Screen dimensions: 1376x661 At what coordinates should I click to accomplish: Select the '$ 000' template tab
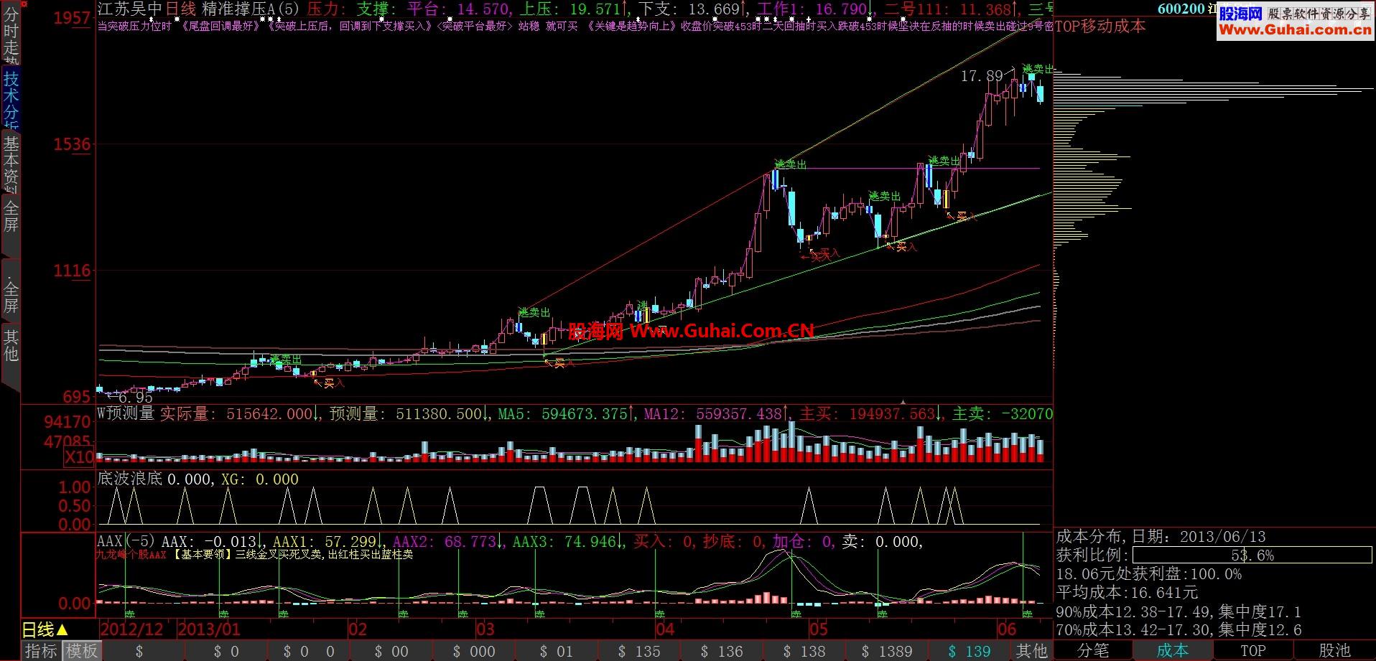tap(474, 652)
